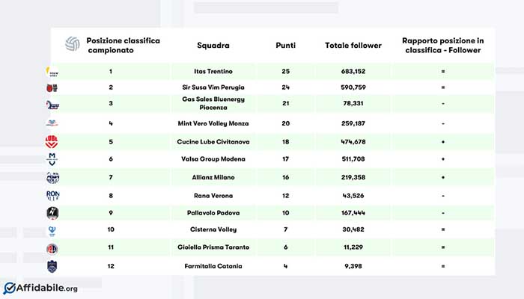Click the Punti column header
524x299 pixels.
[286, 46]
